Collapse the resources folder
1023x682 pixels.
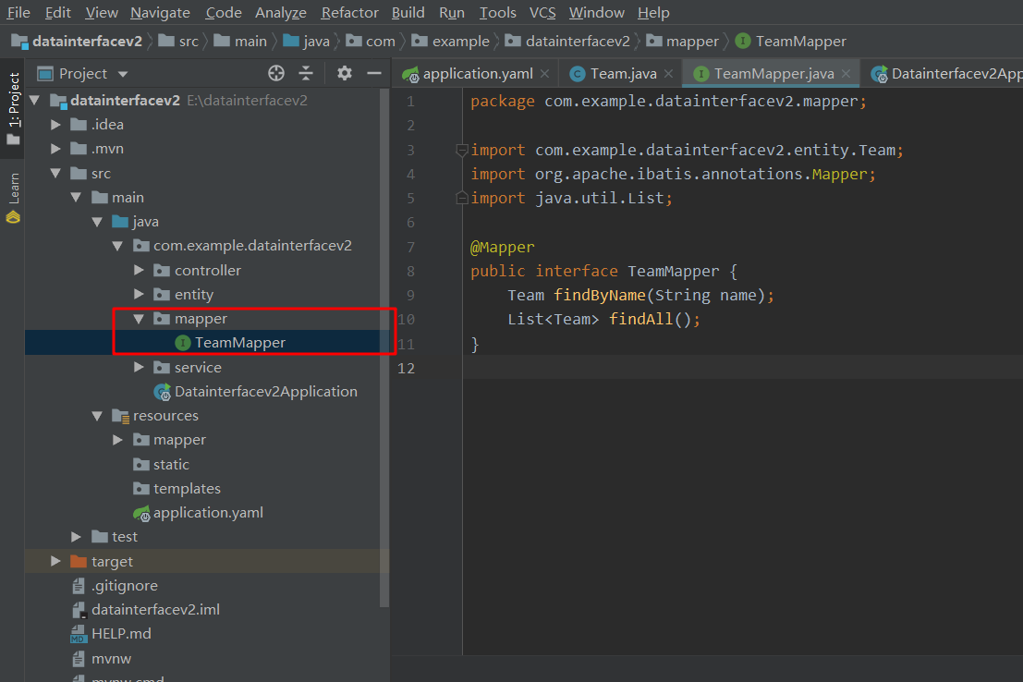pos(96,416)
